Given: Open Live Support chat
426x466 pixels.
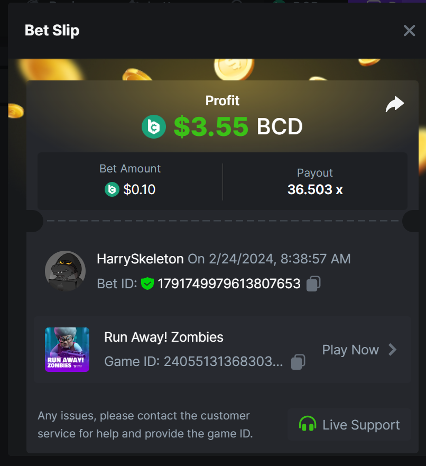Looking at the screenshot, I should pos(349,424).
